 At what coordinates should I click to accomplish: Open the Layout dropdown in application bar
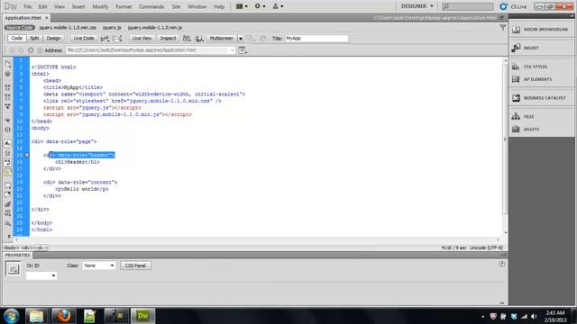point(242,6)
